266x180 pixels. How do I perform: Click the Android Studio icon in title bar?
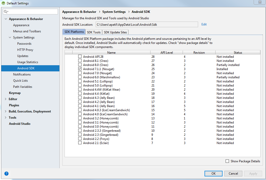click(x=3, y=3)
